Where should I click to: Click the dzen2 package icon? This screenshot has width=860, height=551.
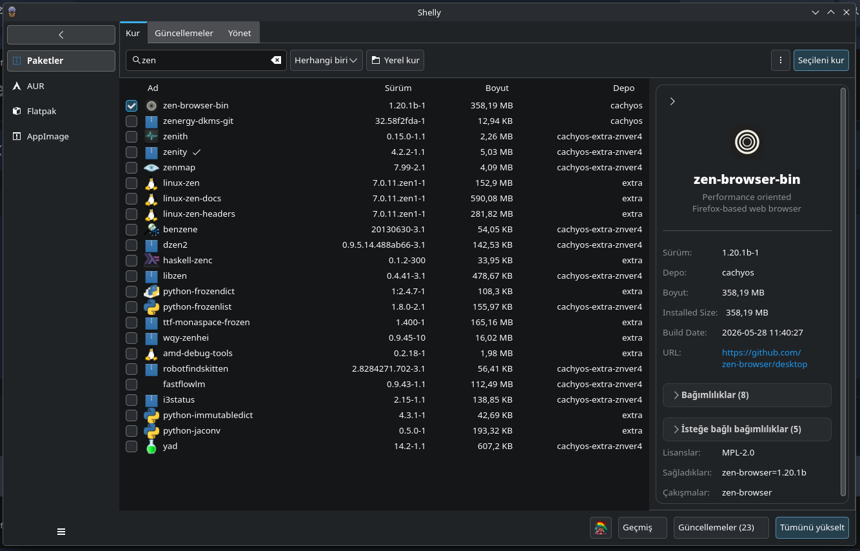coord(151,245)
